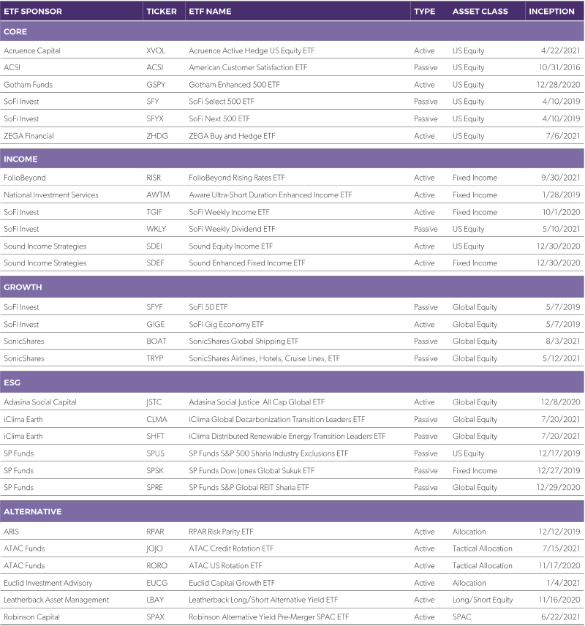This screenshot has width=585, height=626.
Task: Select 'FolioBeyond Rising Rates ETF' name
Action: 237,178
